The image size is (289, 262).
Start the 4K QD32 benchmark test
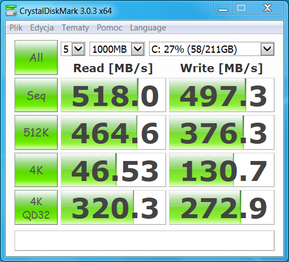(x=36, y=208)
